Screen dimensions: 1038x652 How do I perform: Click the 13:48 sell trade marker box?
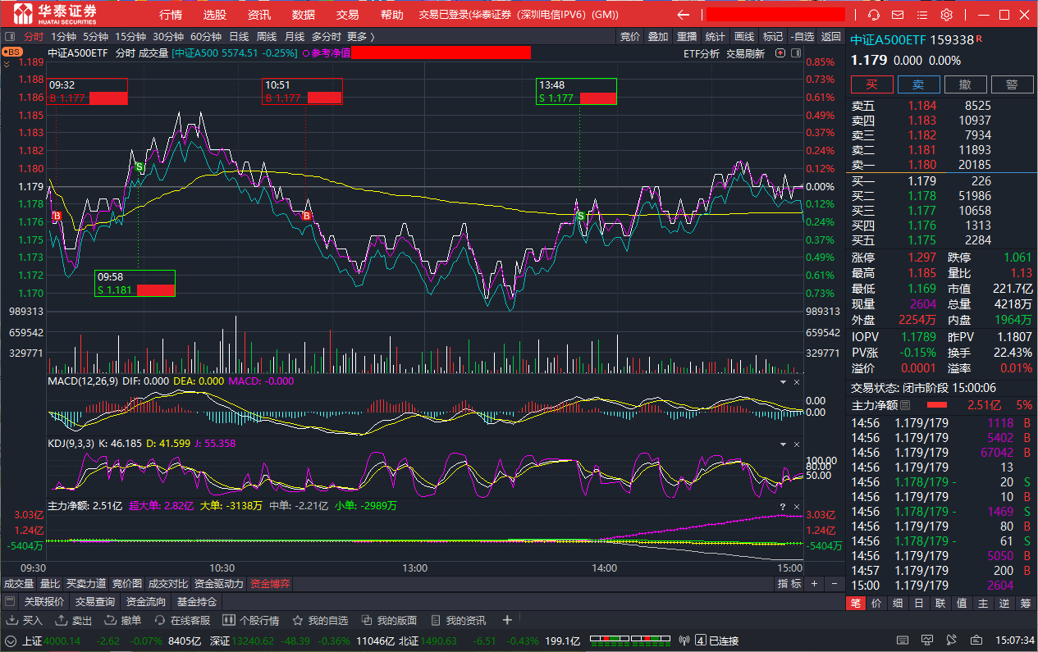point(576,91)
